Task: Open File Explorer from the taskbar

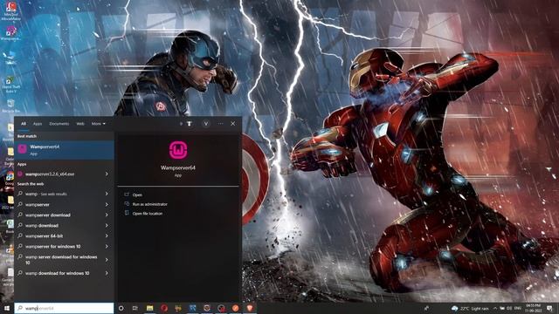Action: [149, 308]
